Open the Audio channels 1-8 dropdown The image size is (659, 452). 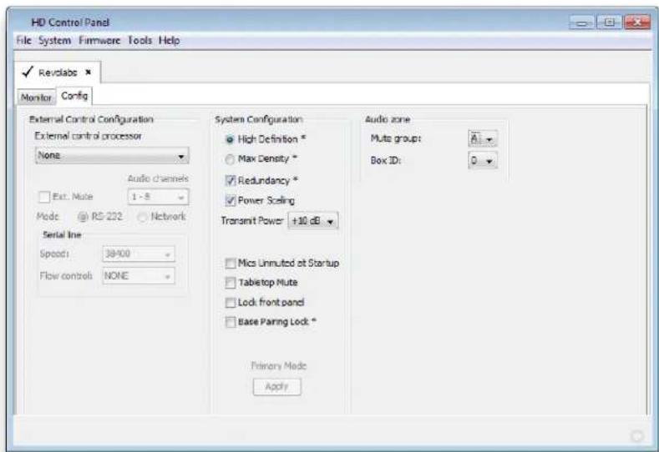click(x=158, y=197)
